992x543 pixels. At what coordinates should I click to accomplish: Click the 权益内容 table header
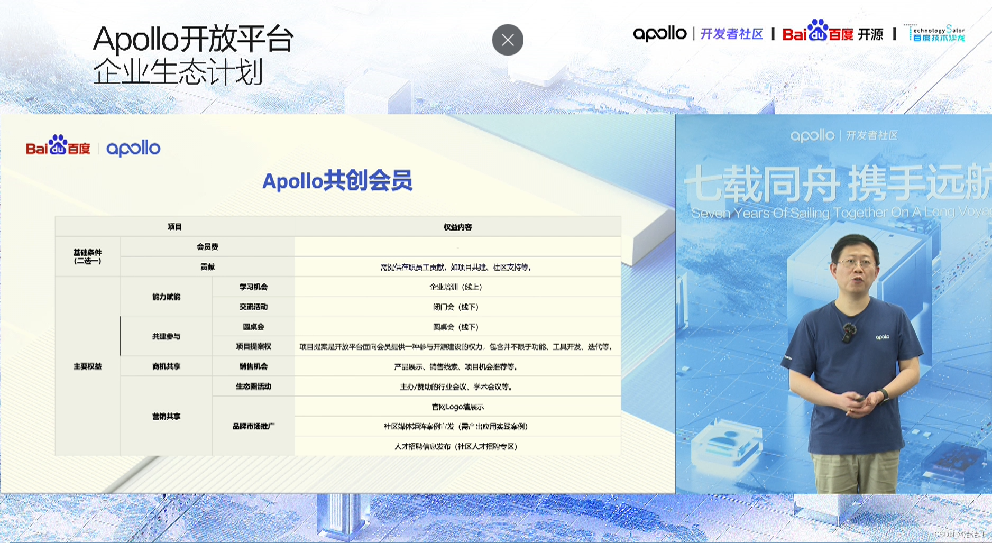pos(458,227)
